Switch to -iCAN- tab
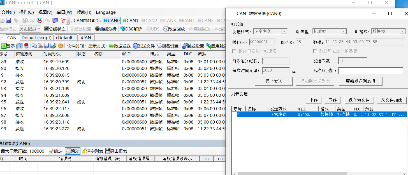Image resolution: width=408 pixels, height=175 pixels. [x=86, y=37]
